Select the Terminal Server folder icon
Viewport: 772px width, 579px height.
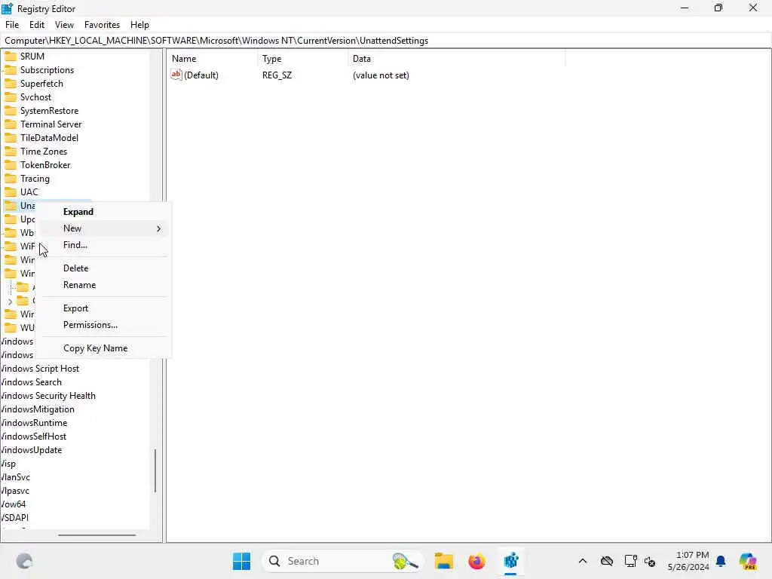(11, 124)
